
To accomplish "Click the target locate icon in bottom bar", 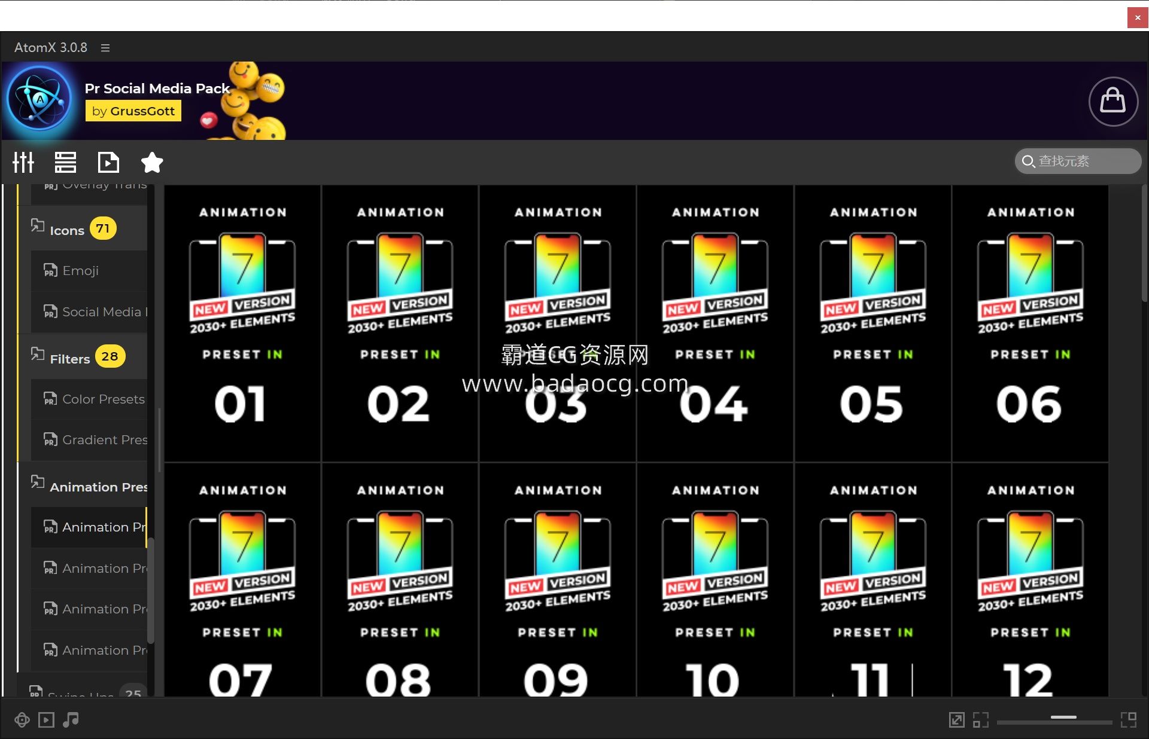I will [x=22, y=720].
